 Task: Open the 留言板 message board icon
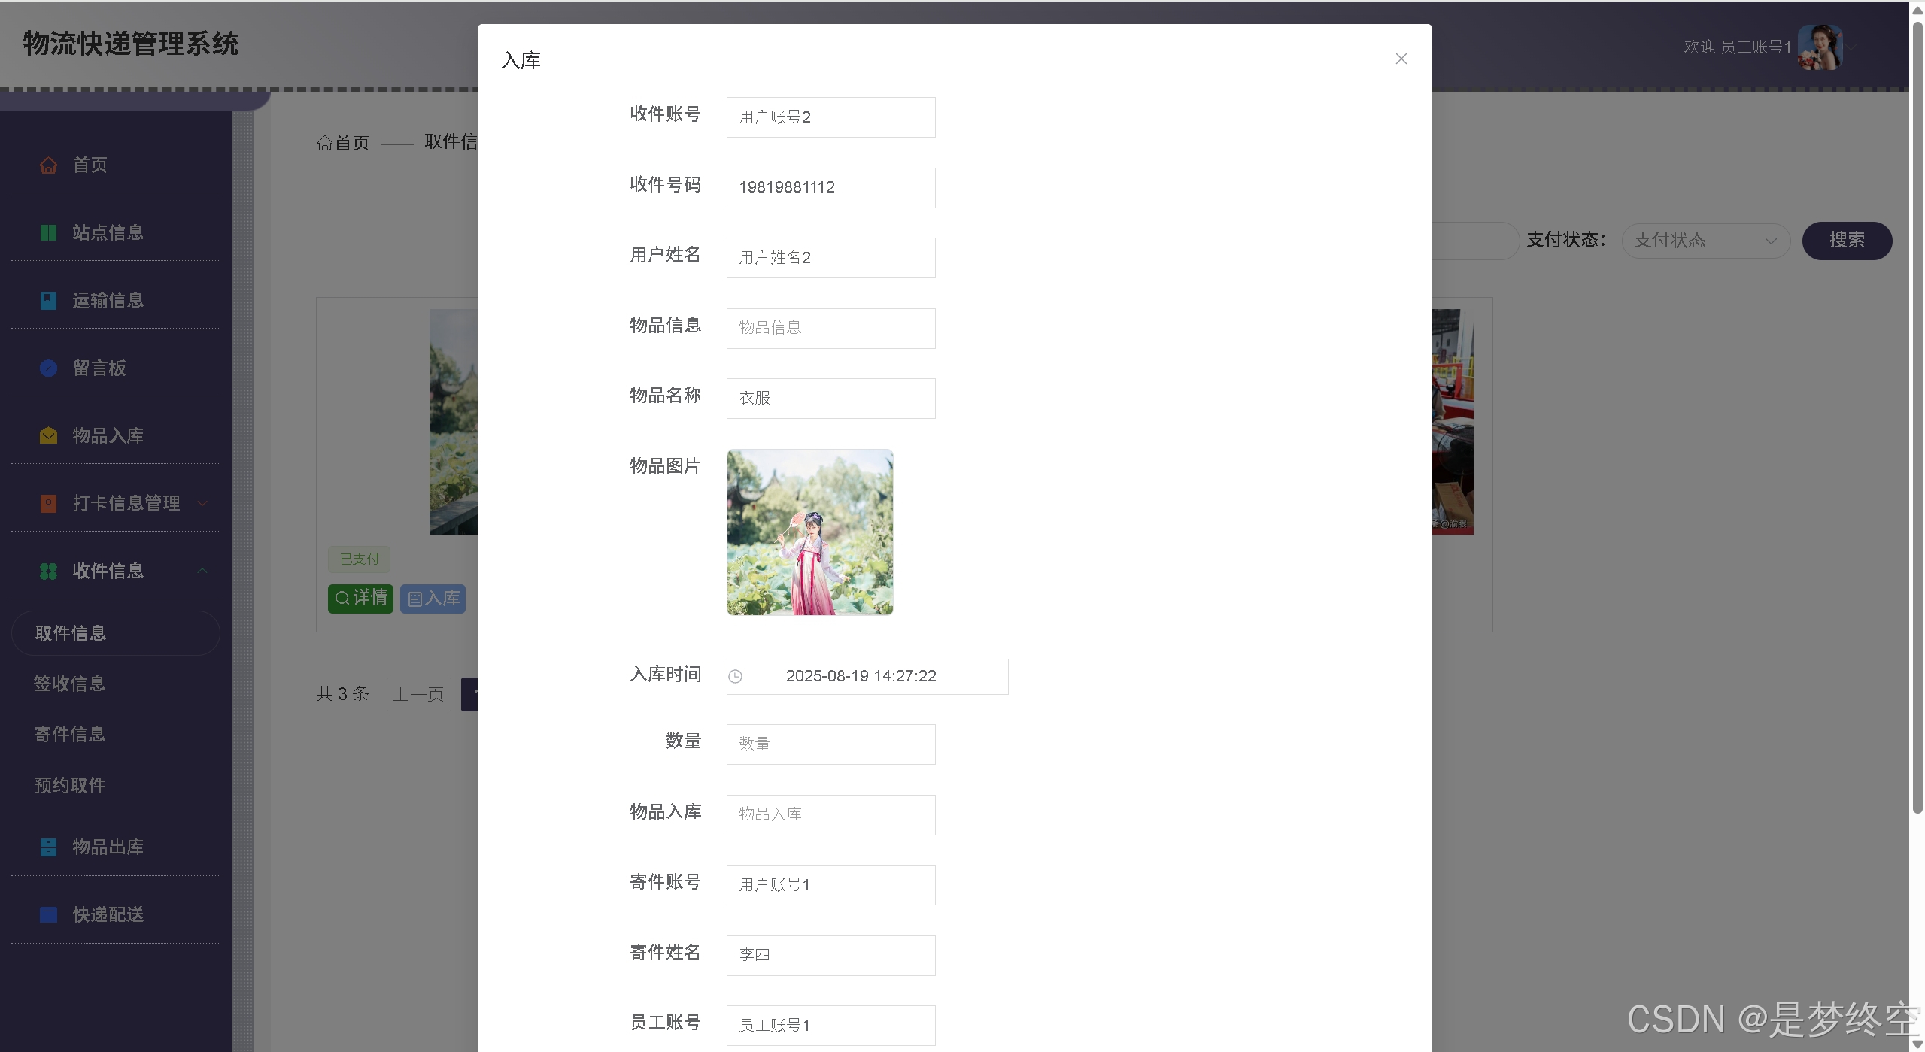click(x=48, y=368)
